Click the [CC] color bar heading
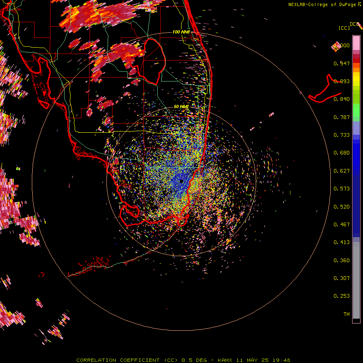The height and width of the screenshot is (363, 363). 344,28
